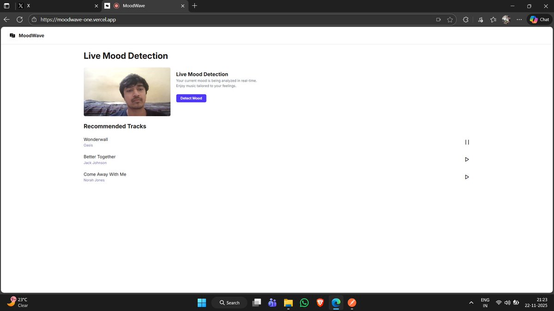Add this page to favorites star
The height and width of the screenshot is (311, 554).
click(450, 20)
